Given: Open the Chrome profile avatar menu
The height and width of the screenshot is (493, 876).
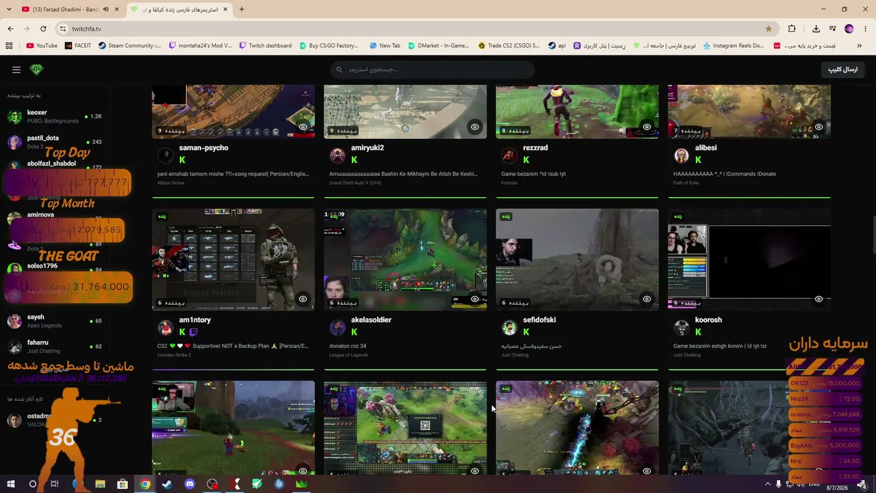Looking at the screenshot, I should [x=849, y=29].
